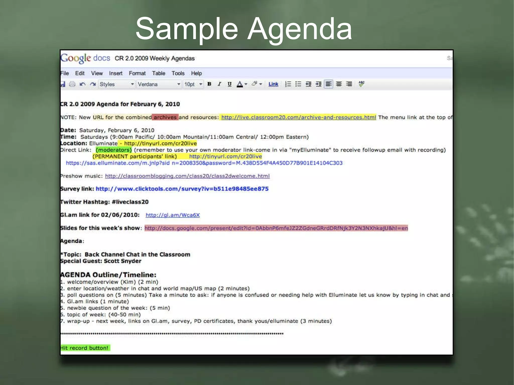This screenshot has height=385, width=514.
Task: Open the Styles dropdown
Action: click(117, 84)
